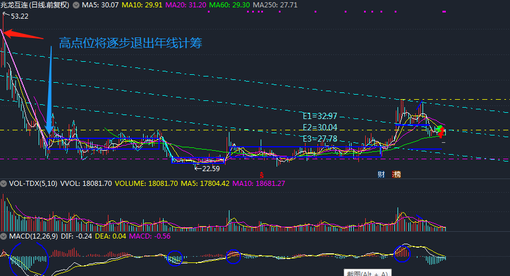The width and height of the screenshot is (510, 276).
Task: Click the red up arrow signal near latest candle
Action: click(x=441, y=133)
